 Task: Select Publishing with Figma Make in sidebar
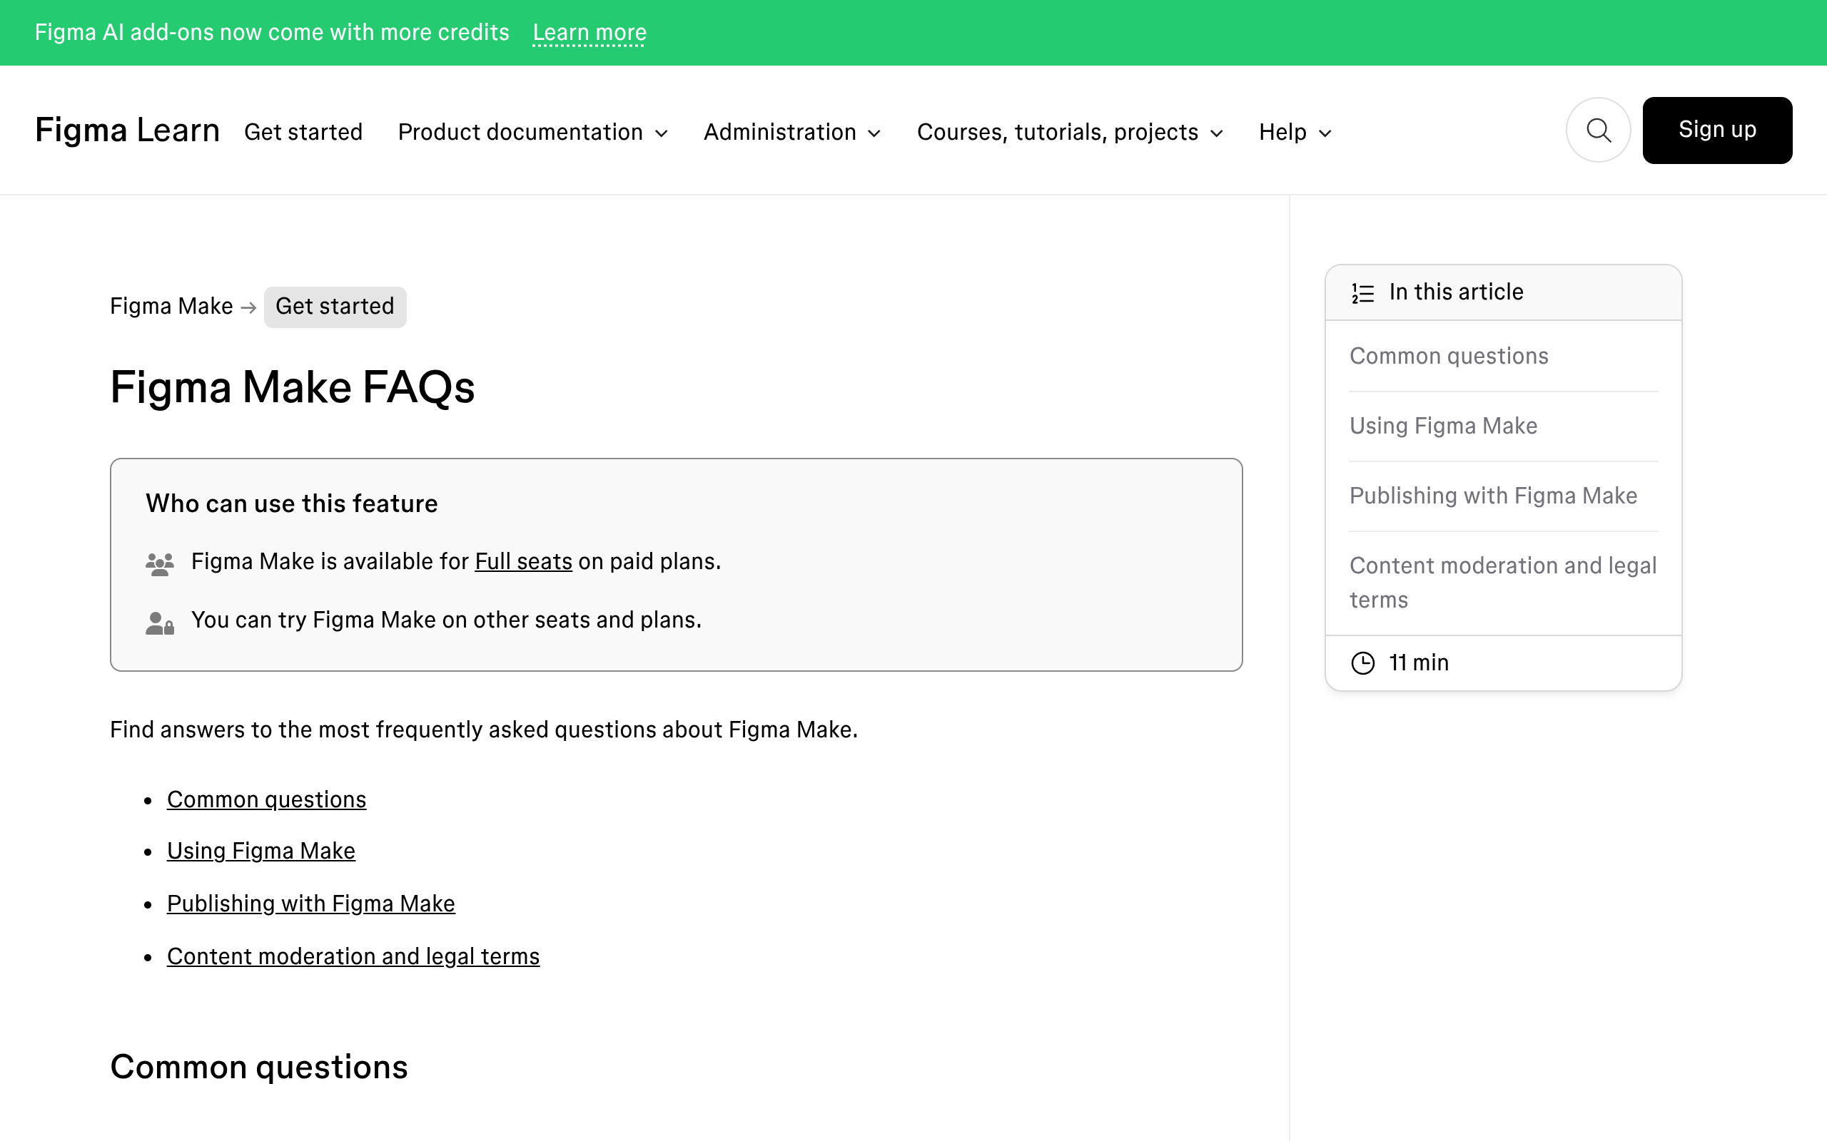click(x=1493, y=496)
